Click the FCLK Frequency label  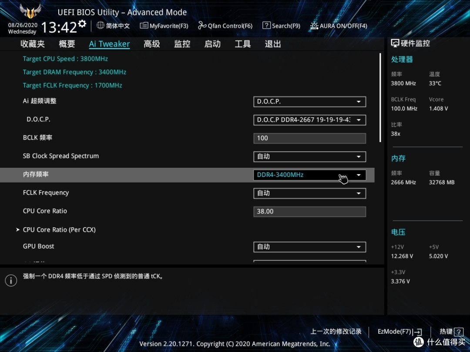tap(46, 193)
